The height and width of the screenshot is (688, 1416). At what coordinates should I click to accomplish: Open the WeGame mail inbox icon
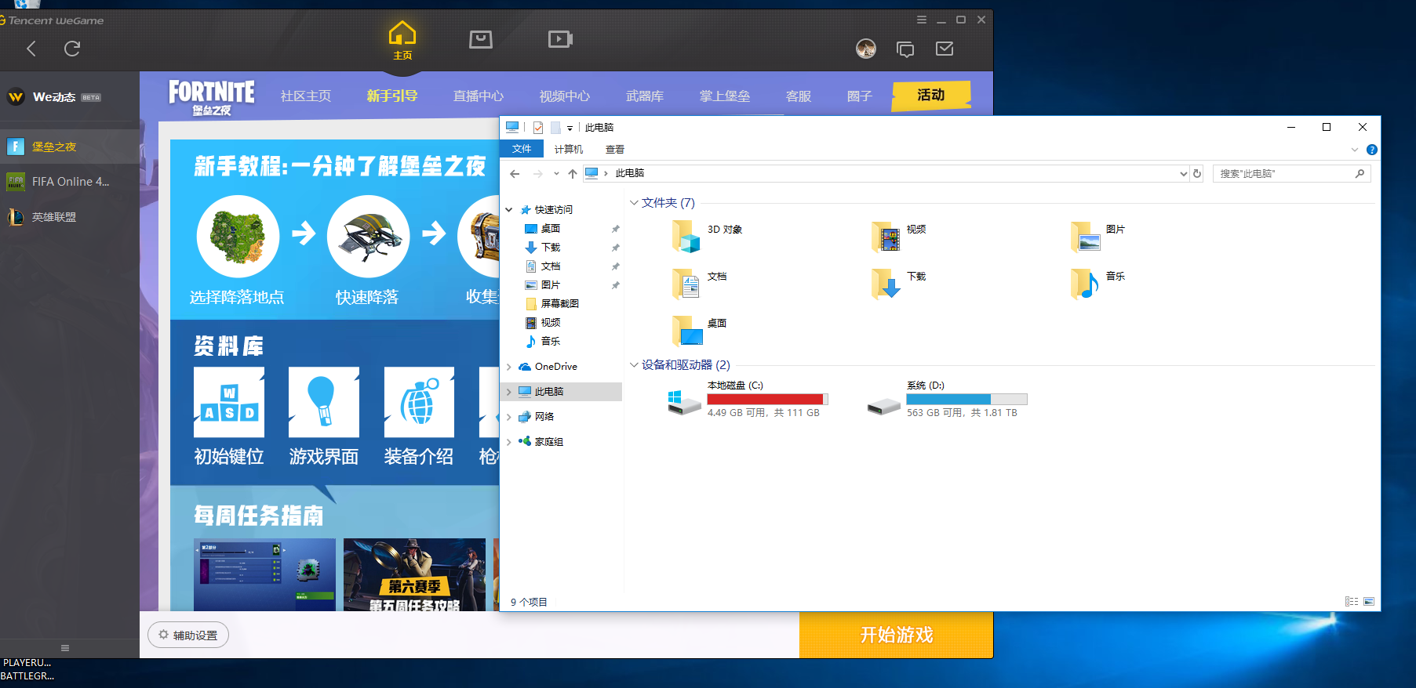945,49
